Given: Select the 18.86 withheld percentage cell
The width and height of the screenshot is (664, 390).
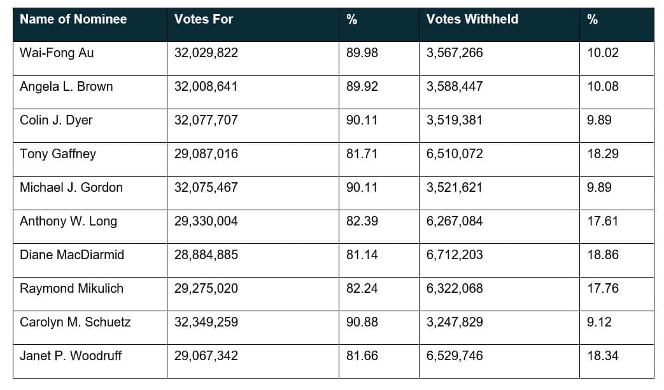Looking at the screenshot, I should click(603, 255).
